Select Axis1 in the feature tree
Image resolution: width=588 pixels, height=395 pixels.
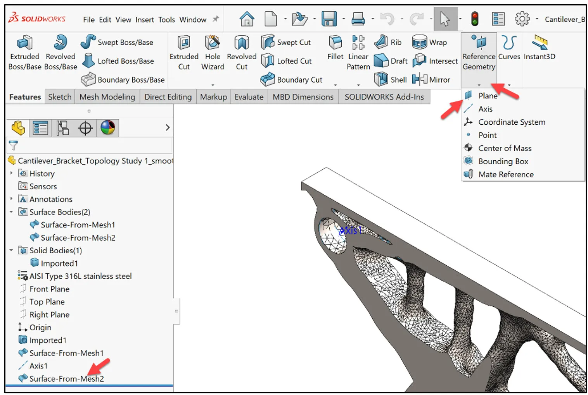click(x=38, y=366)
